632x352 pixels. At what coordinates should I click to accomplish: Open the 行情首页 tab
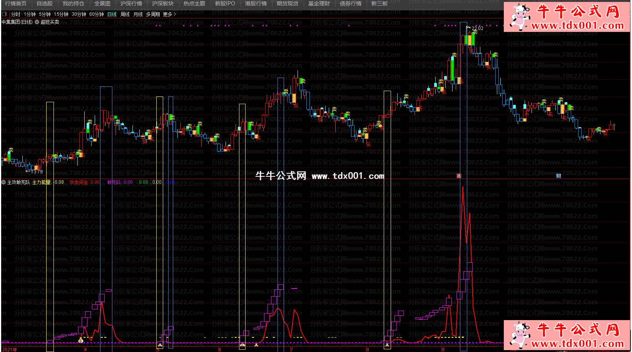coord(16,3)
